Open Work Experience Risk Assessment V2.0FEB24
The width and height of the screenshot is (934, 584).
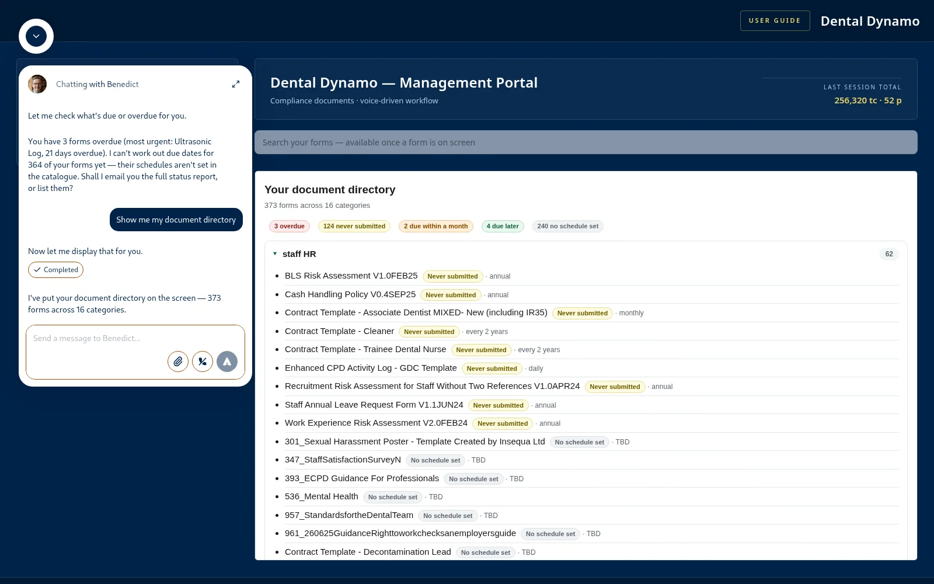[x=376, y=423]
